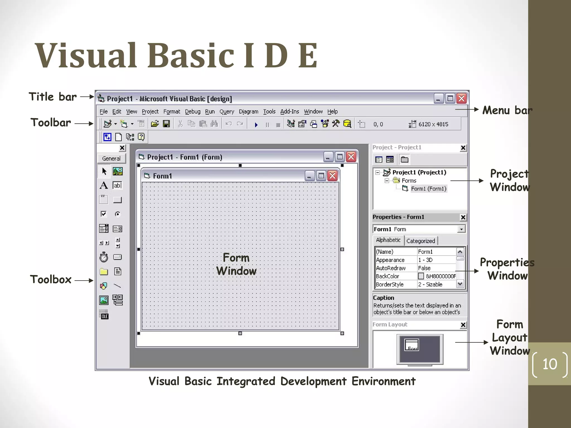Select the Label tool in Toolbox
This screenshot has width=571, height=428.
click(104, 185)
